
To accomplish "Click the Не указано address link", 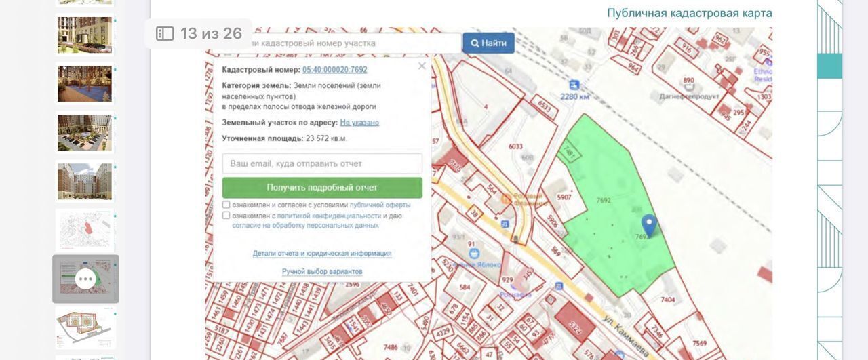I will (359, 123).
